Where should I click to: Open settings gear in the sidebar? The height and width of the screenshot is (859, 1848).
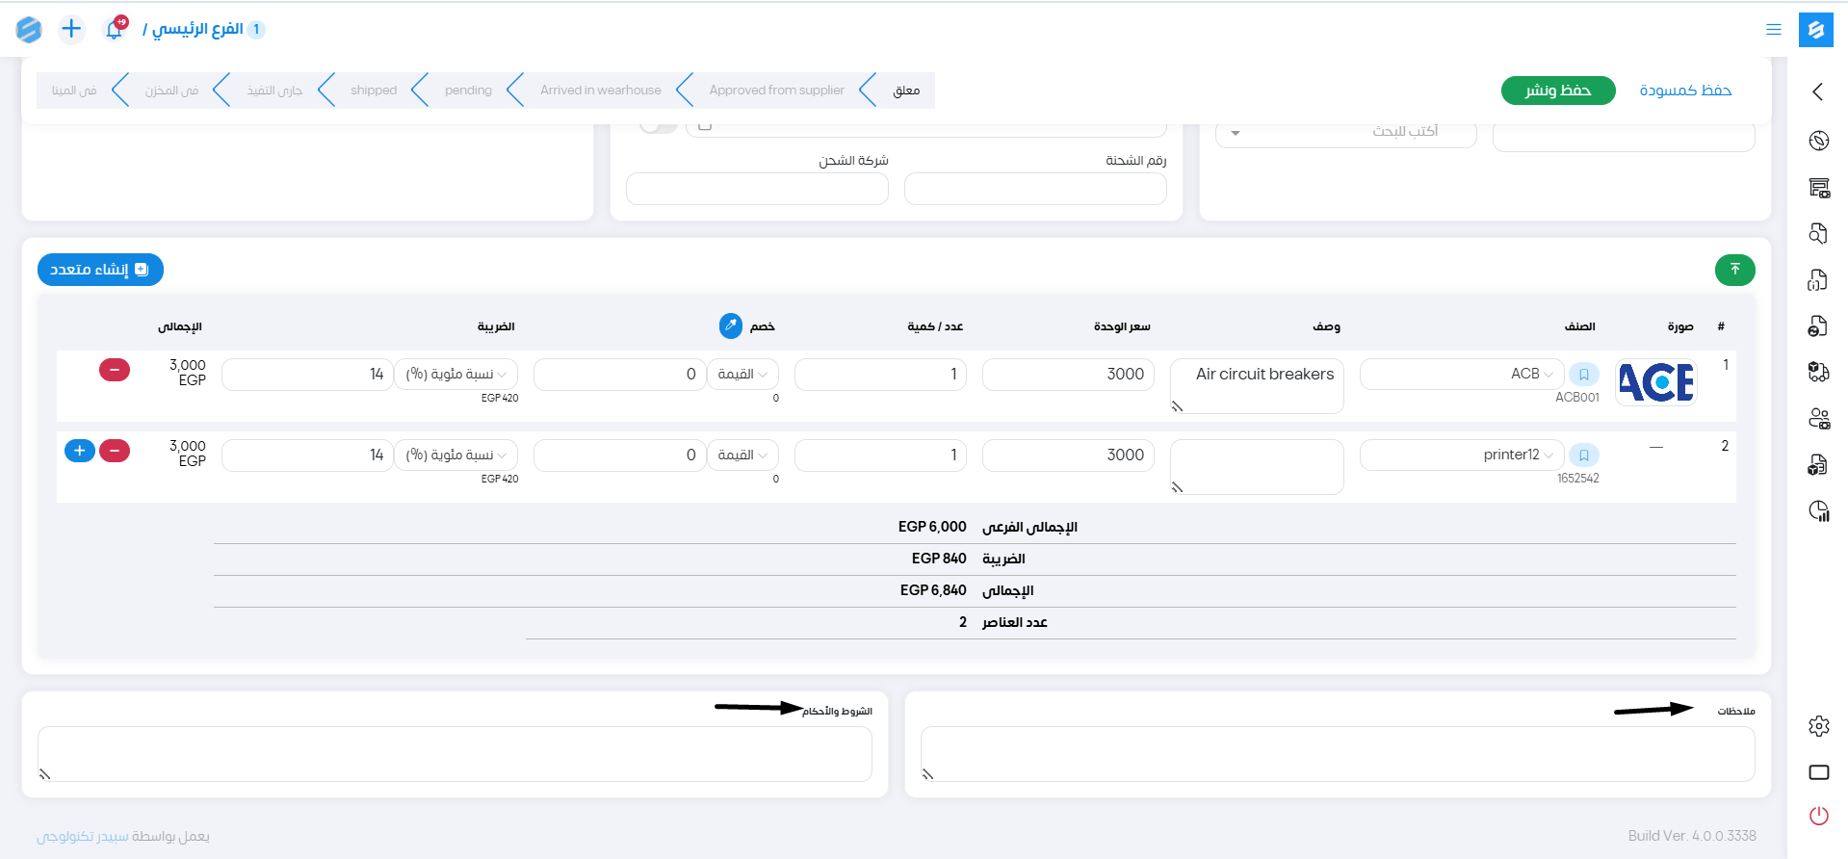(x=1818, y=726)
